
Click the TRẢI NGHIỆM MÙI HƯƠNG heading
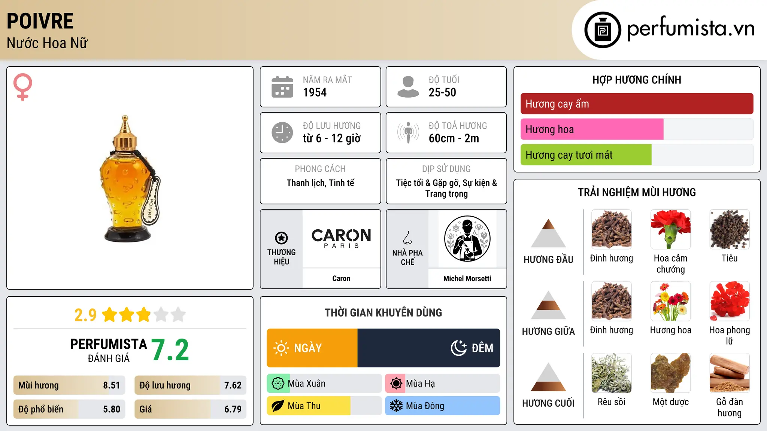637,192
